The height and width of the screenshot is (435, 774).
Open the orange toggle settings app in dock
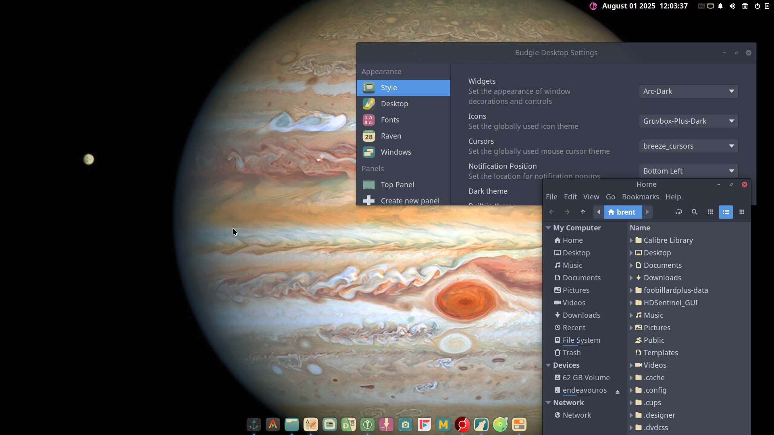tap(519, 425)
